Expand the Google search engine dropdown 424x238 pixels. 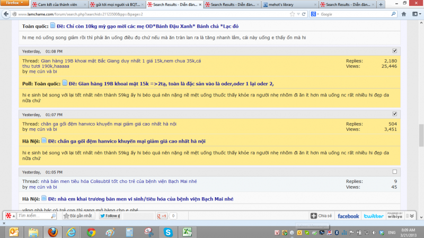tap(316, 13)
